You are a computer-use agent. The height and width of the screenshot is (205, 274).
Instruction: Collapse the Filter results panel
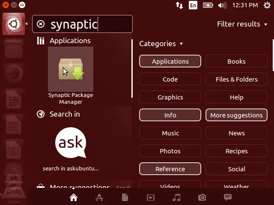point(242,24)
